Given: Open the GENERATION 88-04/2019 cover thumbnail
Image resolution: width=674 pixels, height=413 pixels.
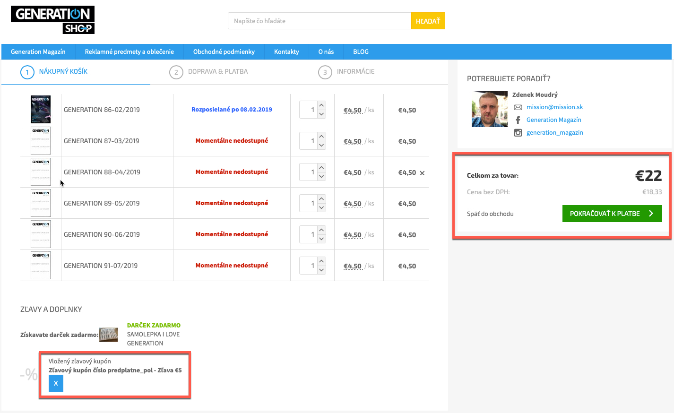Looking at the screenshot, I should 41,172.
